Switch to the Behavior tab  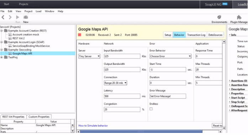tap(179, 35)
